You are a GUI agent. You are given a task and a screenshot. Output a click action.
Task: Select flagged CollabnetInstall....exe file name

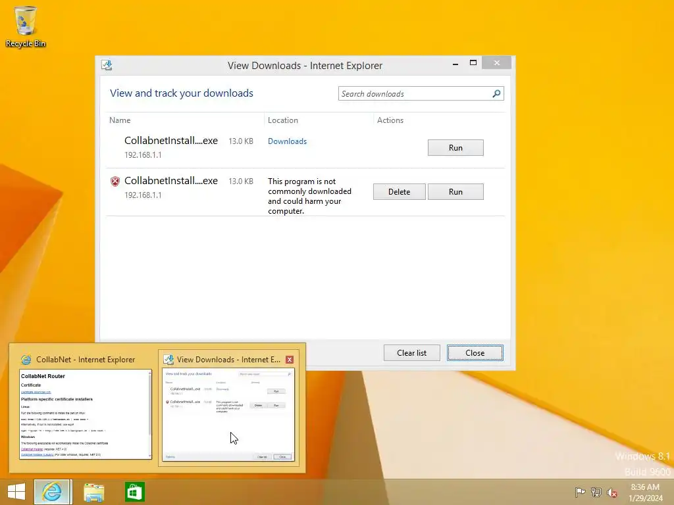tap(171, 181)
